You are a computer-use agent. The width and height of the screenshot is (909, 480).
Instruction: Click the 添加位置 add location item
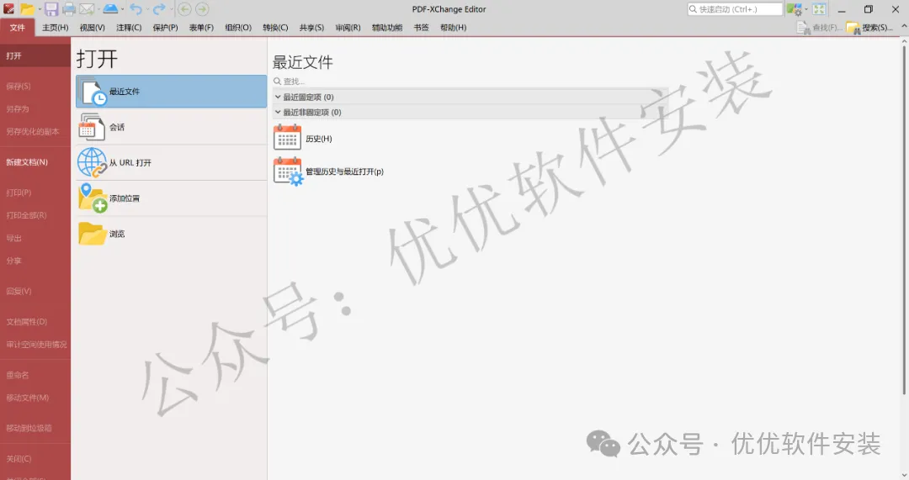pos(171,198)
